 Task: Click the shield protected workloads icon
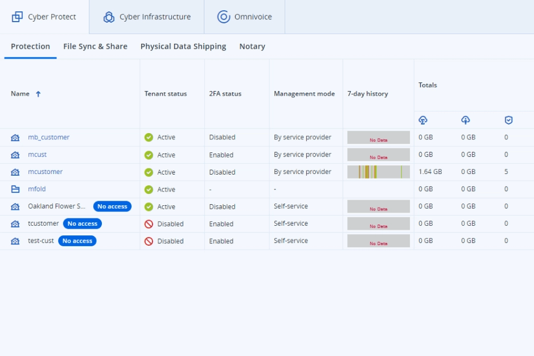point(508,120)
